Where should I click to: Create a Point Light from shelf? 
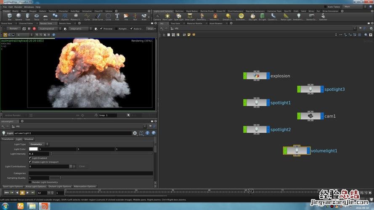pyautogui.click(x=168, y=17)
